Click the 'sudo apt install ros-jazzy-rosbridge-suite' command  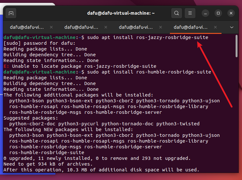click(x=148, y=37)
